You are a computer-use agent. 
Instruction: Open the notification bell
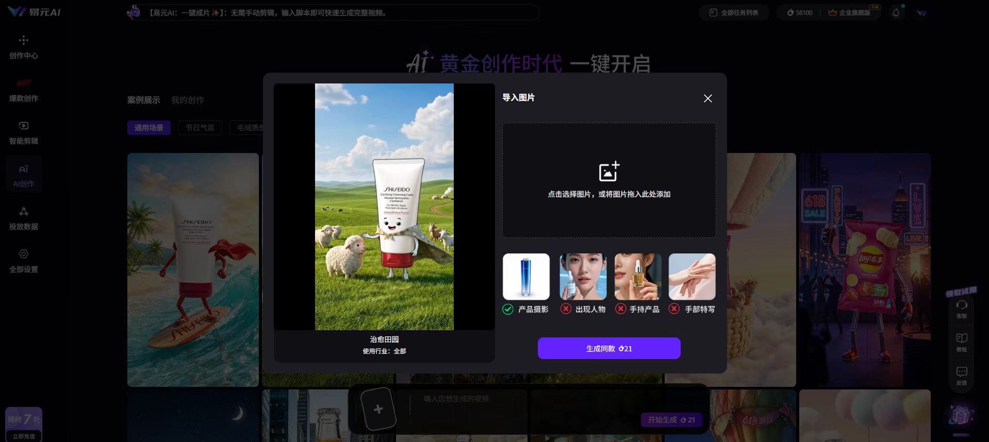tap(896, 12)
